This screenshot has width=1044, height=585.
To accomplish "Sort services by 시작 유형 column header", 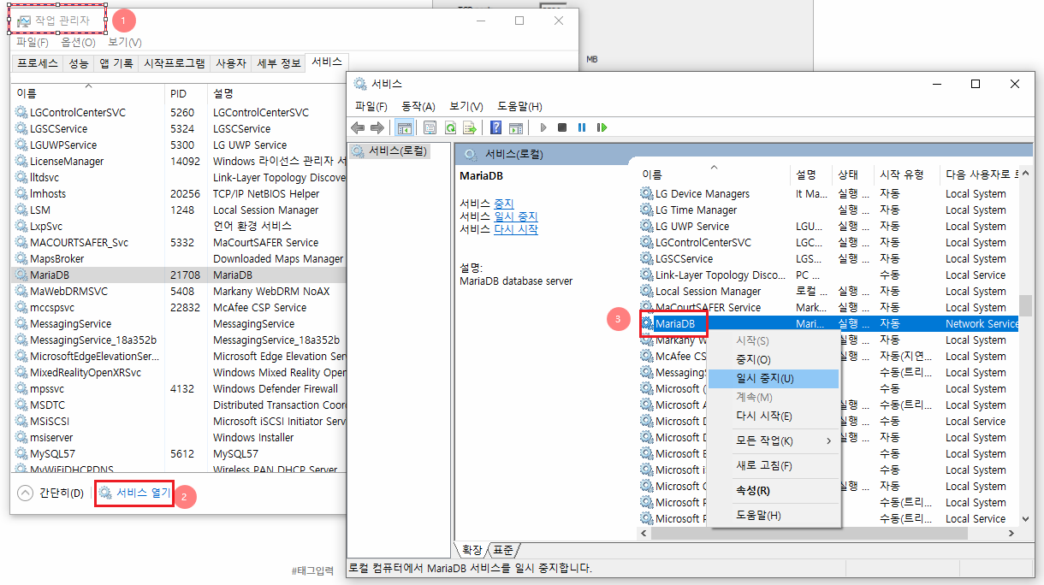I will click(x=906, y=174).
